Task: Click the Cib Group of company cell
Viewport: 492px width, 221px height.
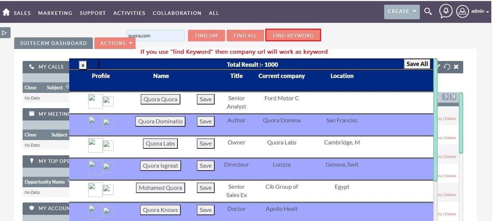Action: pos(282,187)
